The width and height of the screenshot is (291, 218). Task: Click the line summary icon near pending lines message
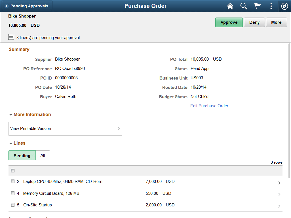click(x=11, y=37)
